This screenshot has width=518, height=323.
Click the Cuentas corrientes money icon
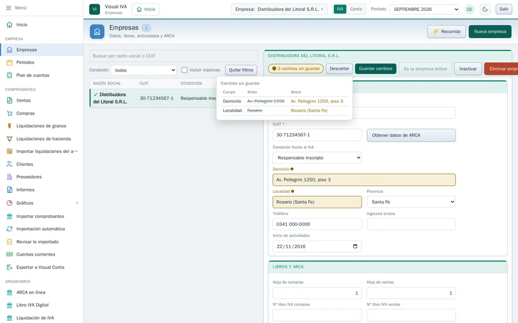click(10, 254)
